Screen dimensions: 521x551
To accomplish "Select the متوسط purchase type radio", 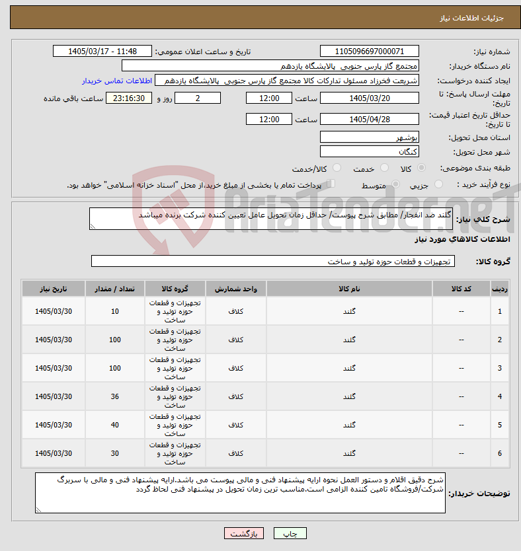I will coord(396,184).
